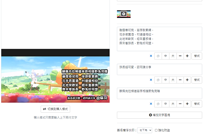Open settings gear on image thumbnail

[x=123, y=14]
